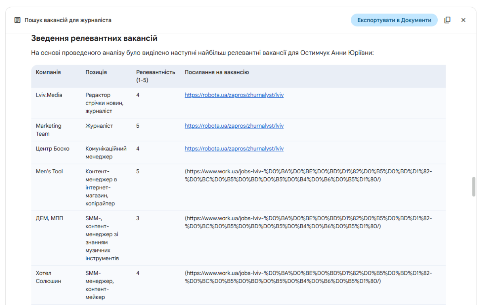485x305 pixels.
Task: Click the work.ua URL in Хотел Солюшин row
Action: pos(308,277)
